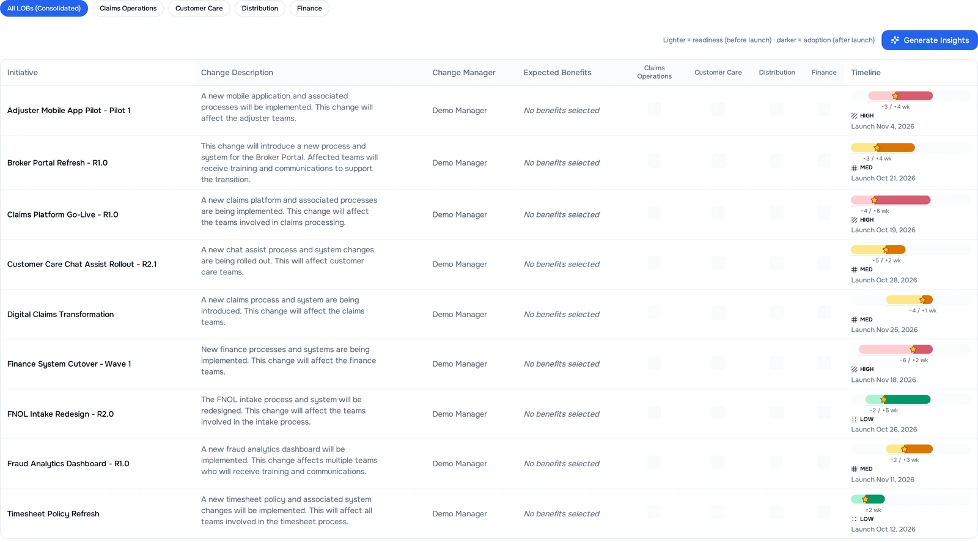Screen dimensions: 978x542
Task: Click the Fraud Analytics Dashboard - R1.0 initiative name
Action: (68, 464)
